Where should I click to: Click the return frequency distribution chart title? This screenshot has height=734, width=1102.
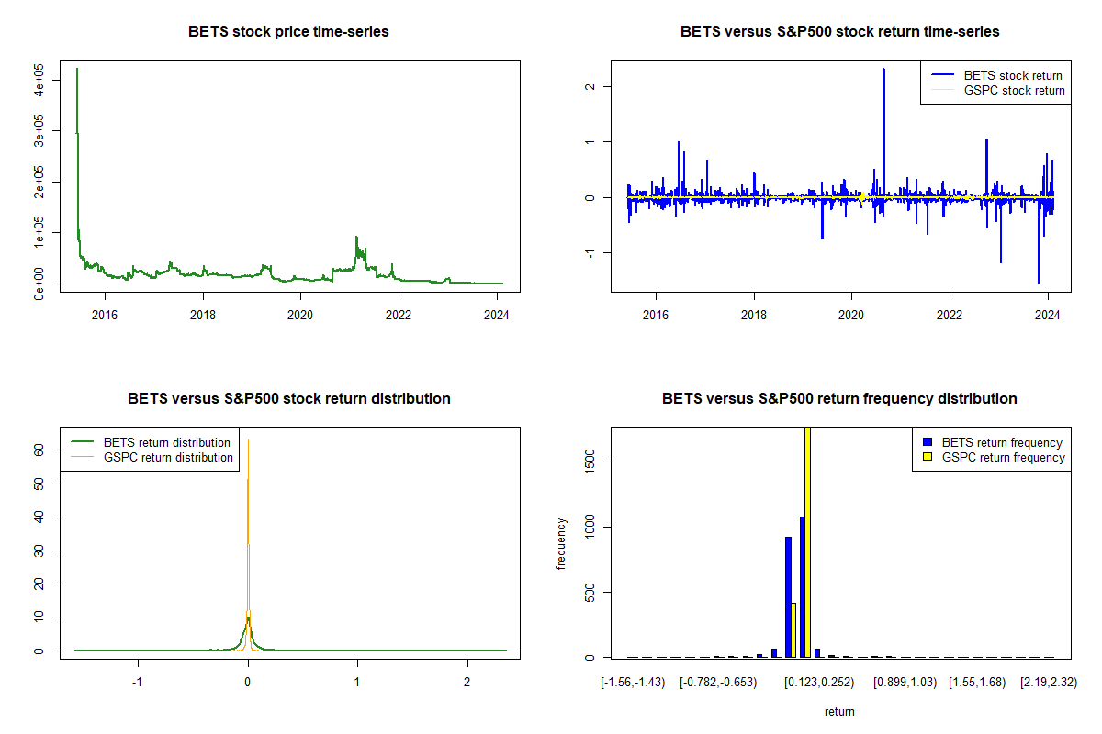839,399
